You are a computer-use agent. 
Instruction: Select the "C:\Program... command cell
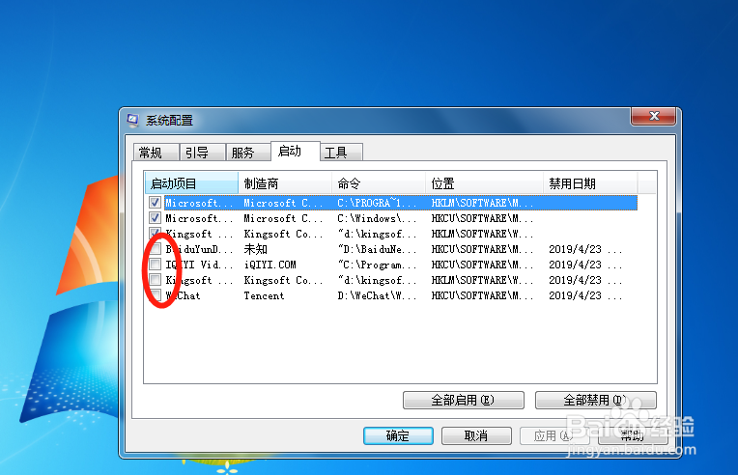[377, 265]
